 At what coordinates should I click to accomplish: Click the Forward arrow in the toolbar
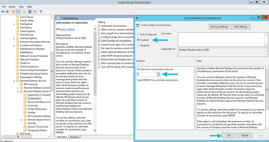7,12
